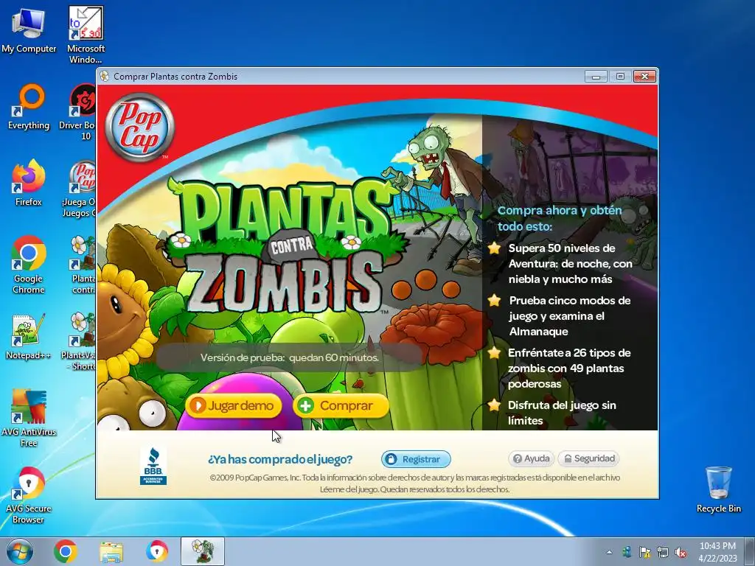Select the Everything desktop shortcut
Image resolution: width=755 pixels, height=566 pixels.
29,108
